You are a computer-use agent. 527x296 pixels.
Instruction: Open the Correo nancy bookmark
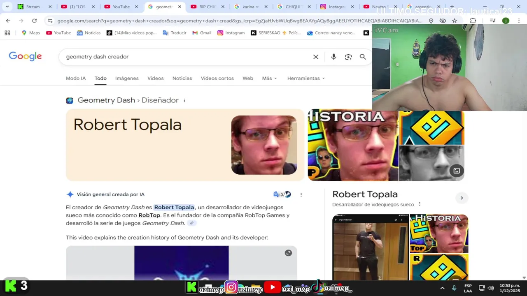pyautogui.click(x=331, y=33)
